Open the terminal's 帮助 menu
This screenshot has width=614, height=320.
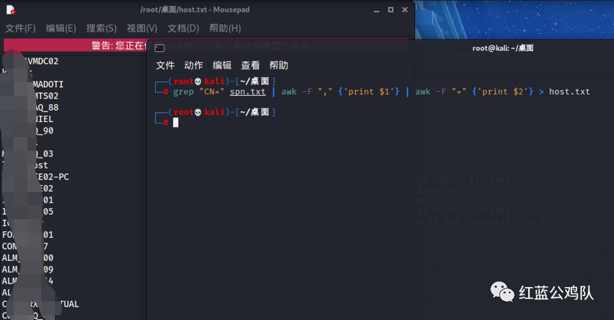click(x=279, y=65)
